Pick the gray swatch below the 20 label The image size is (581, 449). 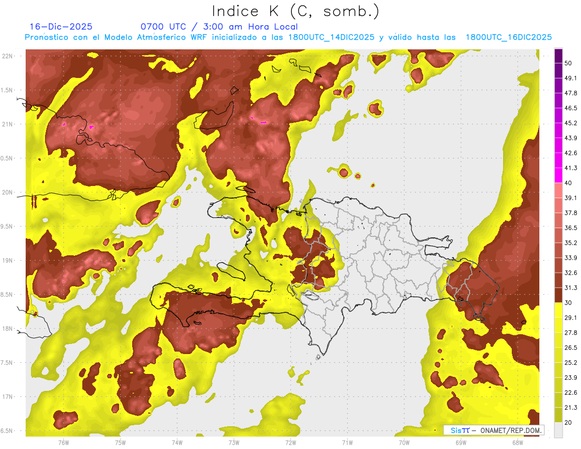(558, 430)
